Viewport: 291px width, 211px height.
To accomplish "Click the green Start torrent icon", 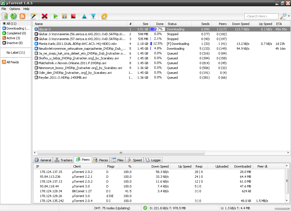I will 55,16.
